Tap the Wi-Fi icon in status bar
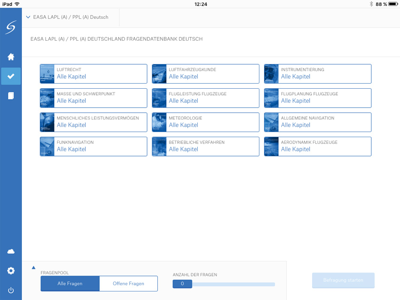The image size is (400, 300). click(17, 4)
